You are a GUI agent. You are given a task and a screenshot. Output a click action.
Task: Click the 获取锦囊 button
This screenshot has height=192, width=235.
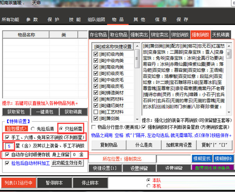(73, 112)
